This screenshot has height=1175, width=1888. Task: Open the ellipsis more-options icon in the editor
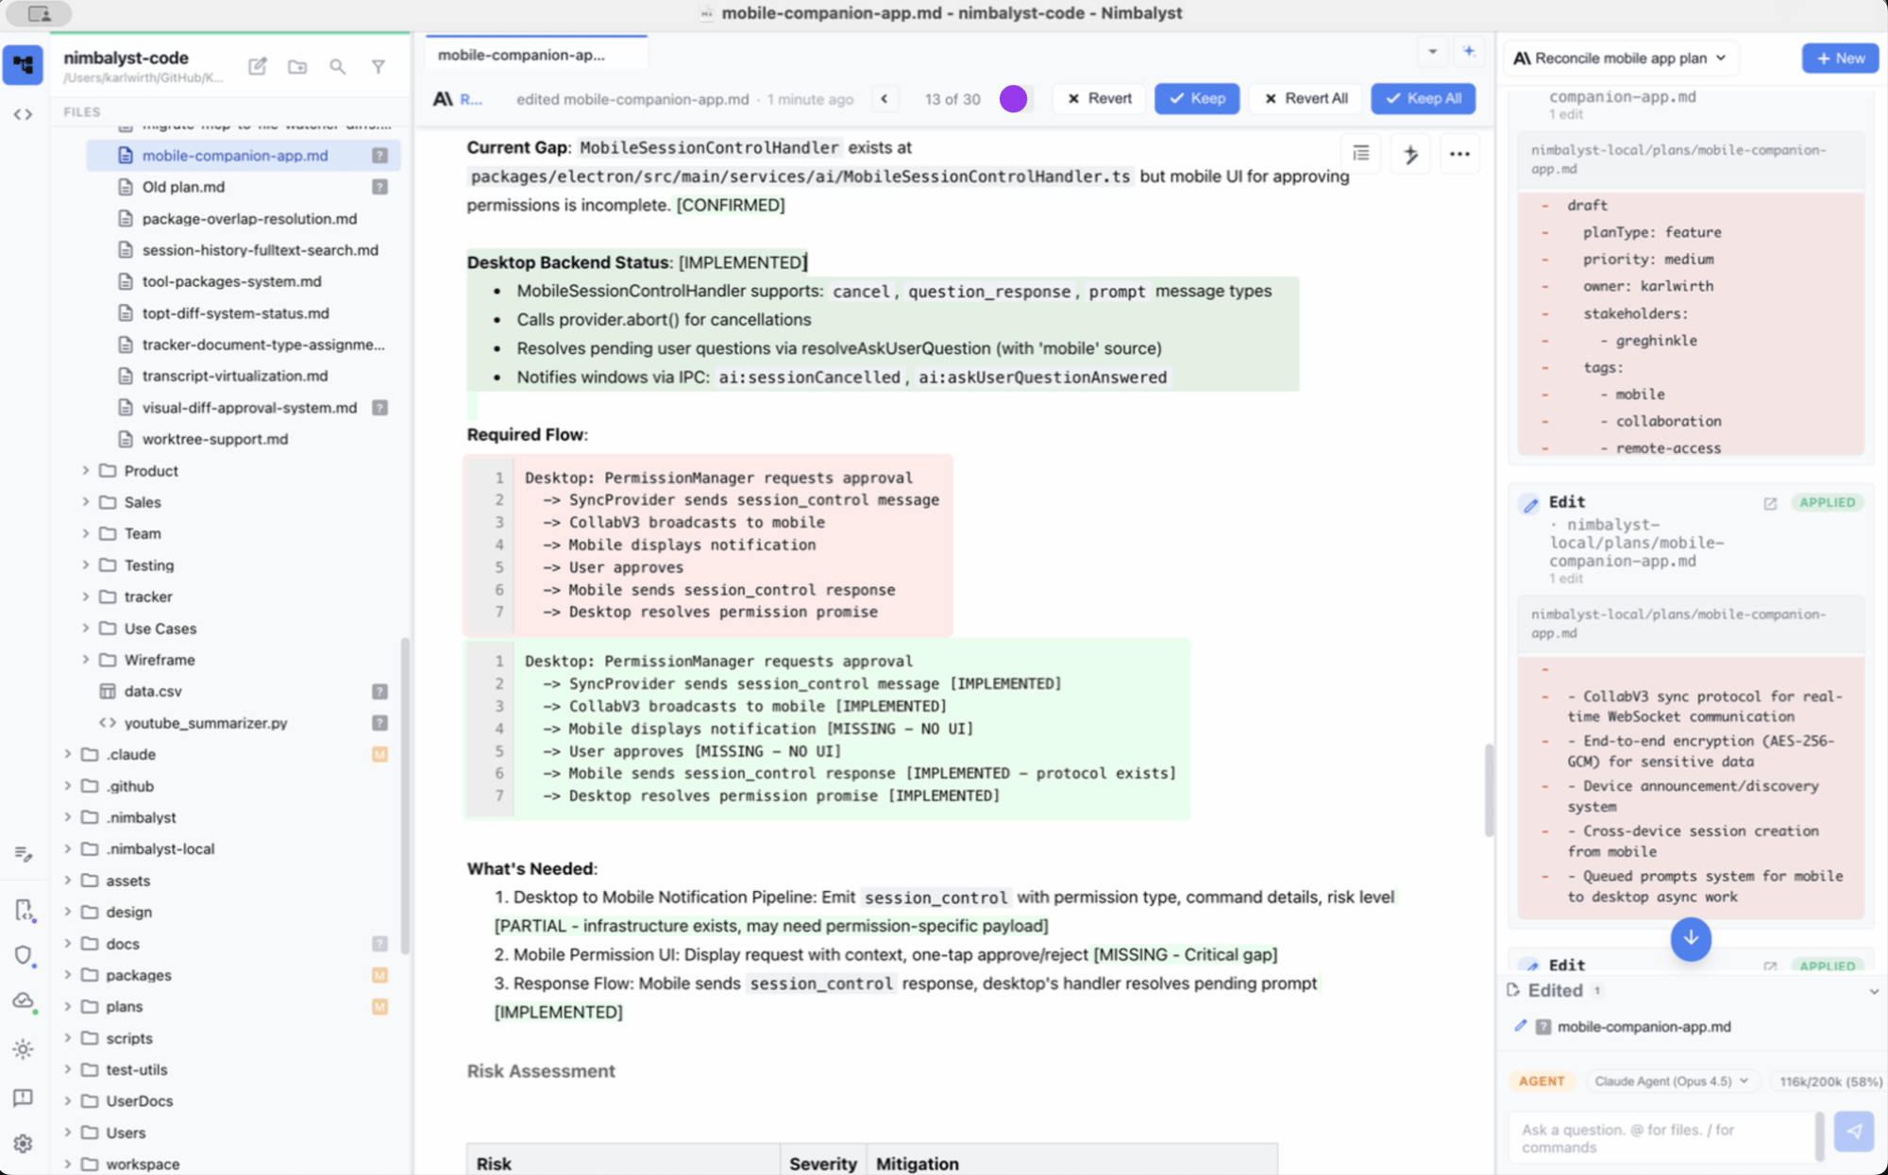coord(1459,153)
